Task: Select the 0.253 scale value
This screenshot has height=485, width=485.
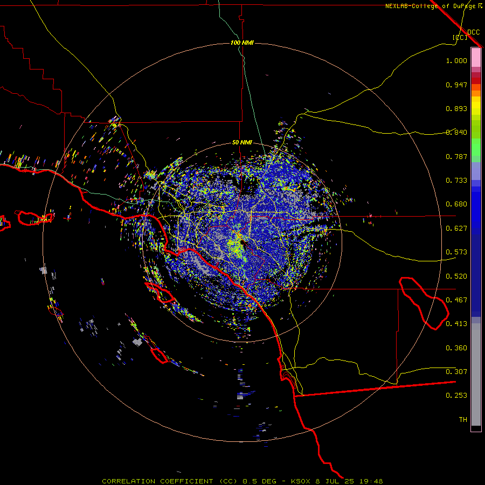Action: tap(456, 396)
